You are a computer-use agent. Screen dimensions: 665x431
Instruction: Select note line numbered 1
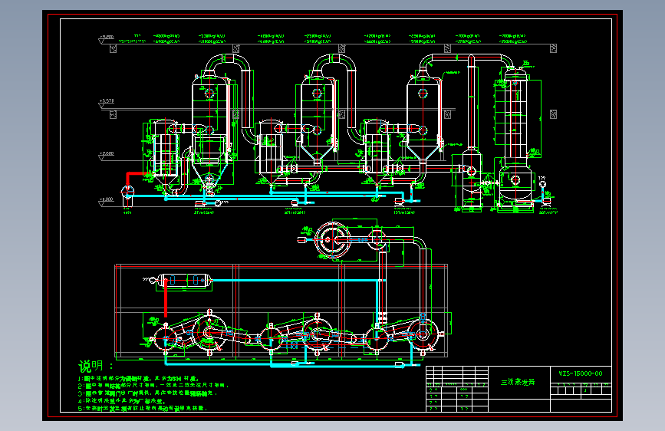point(139,378)
